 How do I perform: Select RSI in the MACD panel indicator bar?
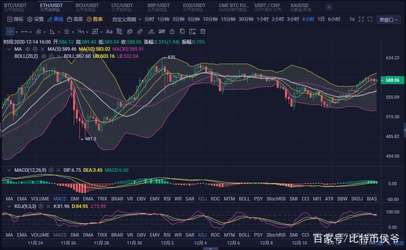[167, 199]
